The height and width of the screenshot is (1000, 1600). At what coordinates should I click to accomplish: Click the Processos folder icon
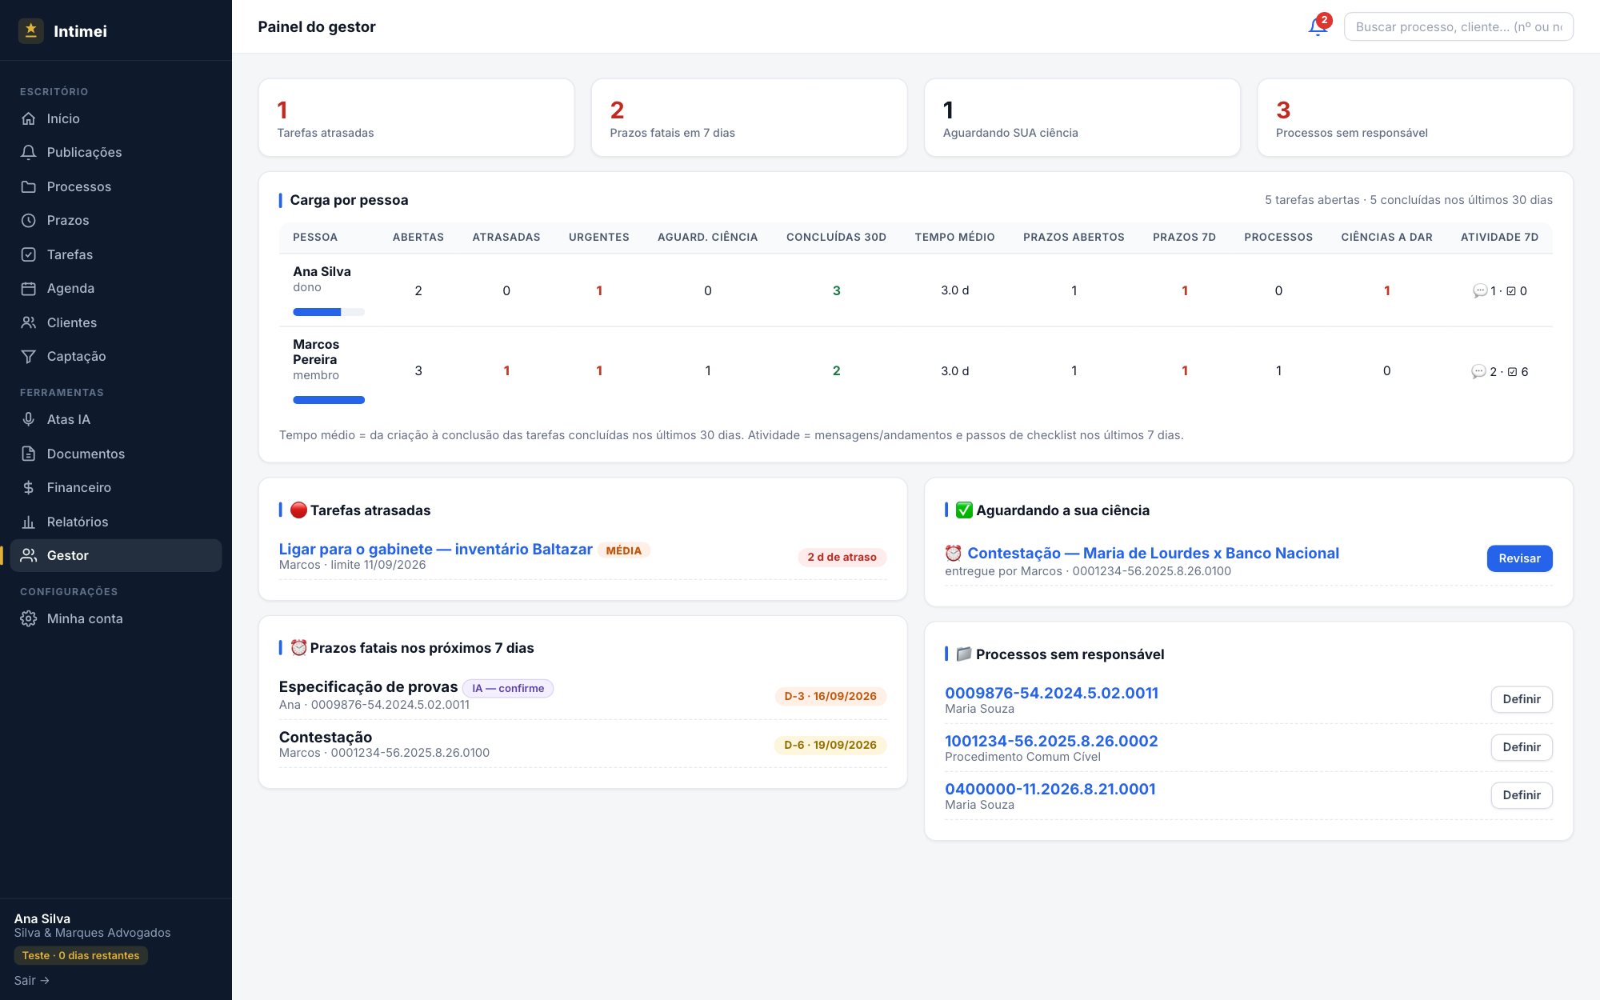pyautogui.click(x=29, y=186)
